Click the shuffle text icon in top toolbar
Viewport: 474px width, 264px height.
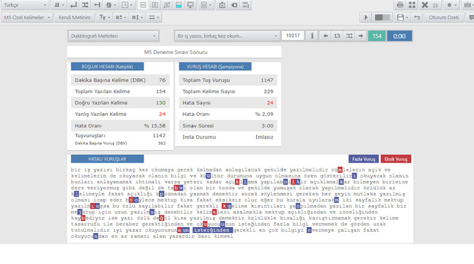coord(85,5)
